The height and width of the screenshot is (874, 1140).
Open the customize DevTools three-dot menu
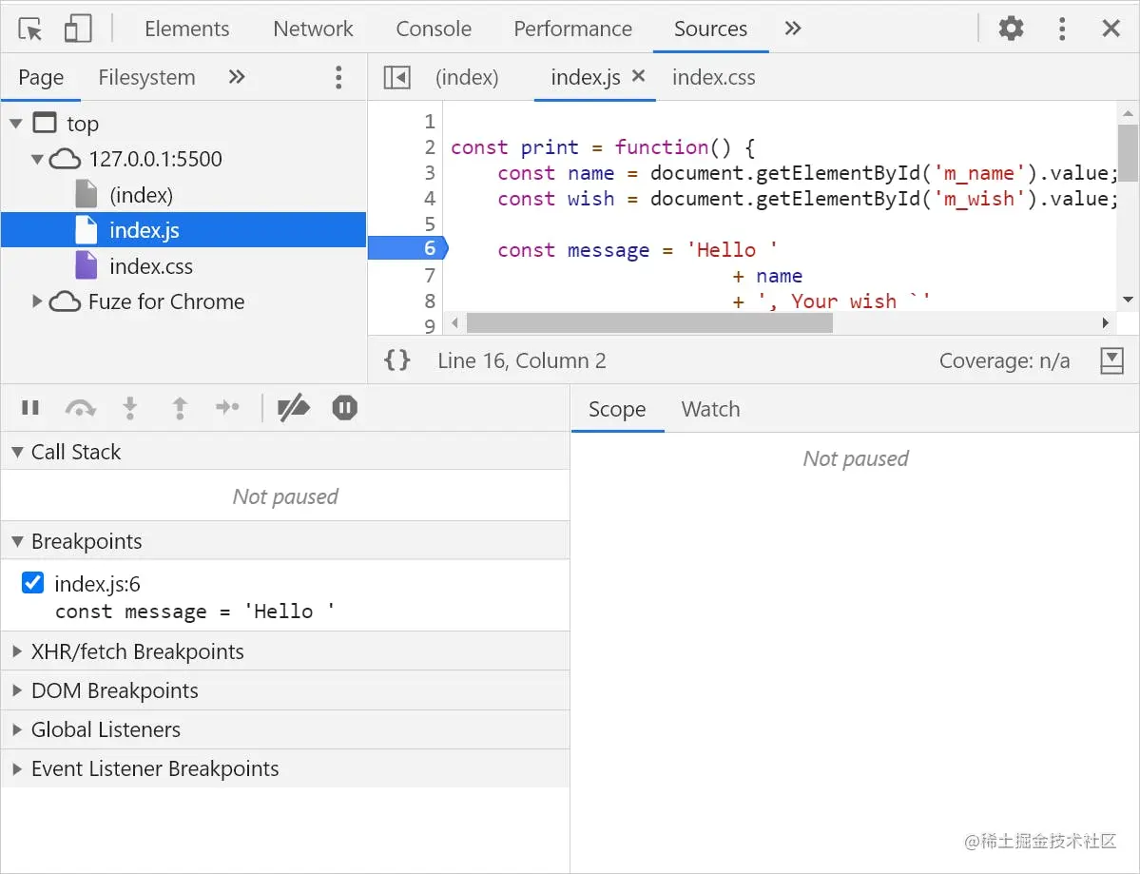pos(1062,29)
